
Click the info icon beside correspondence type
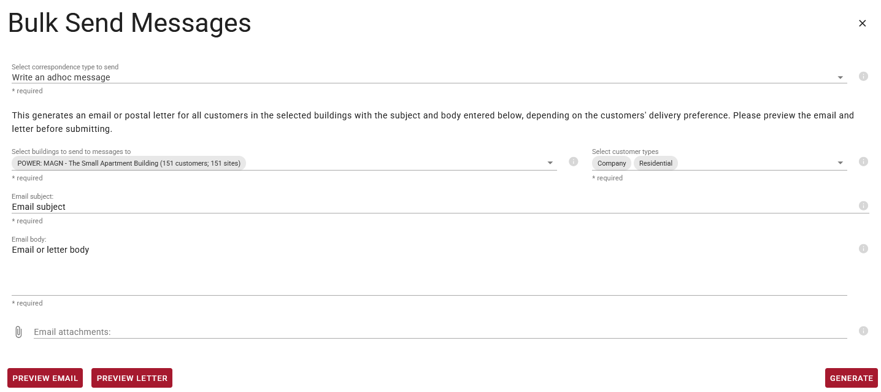pos(863,77)
